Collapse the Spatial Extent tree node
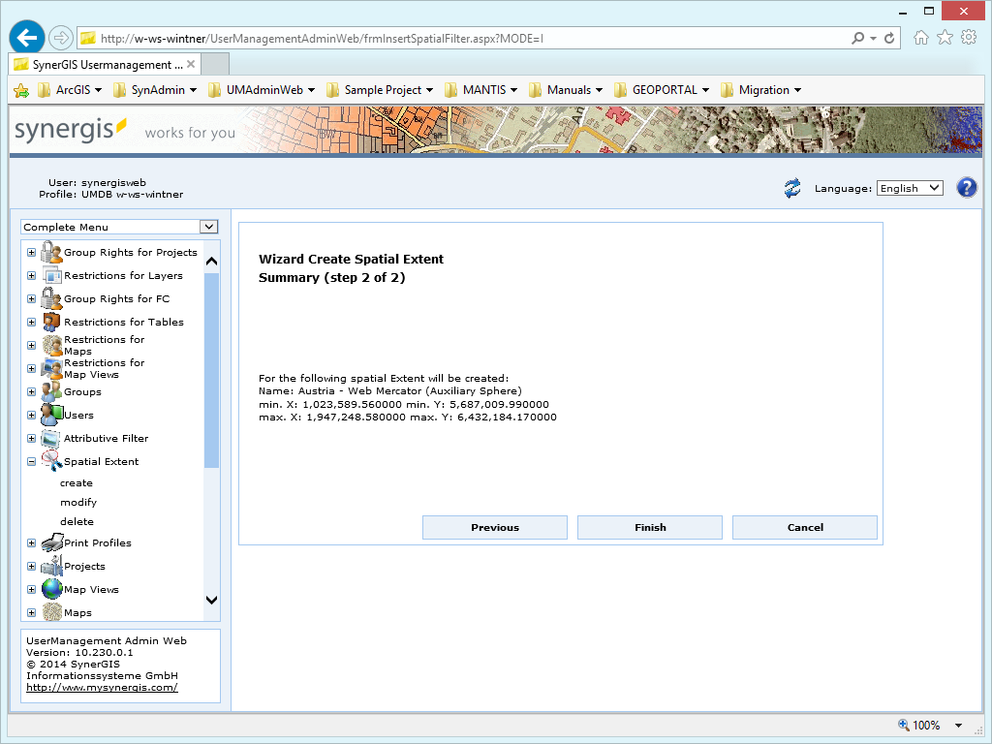The image size is (992, 744). 30,461
